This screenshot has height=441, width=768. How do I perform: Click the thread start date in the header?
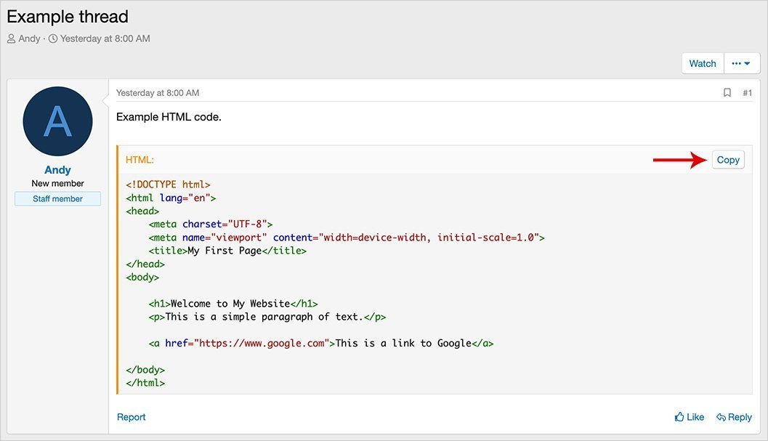point(105,39)
